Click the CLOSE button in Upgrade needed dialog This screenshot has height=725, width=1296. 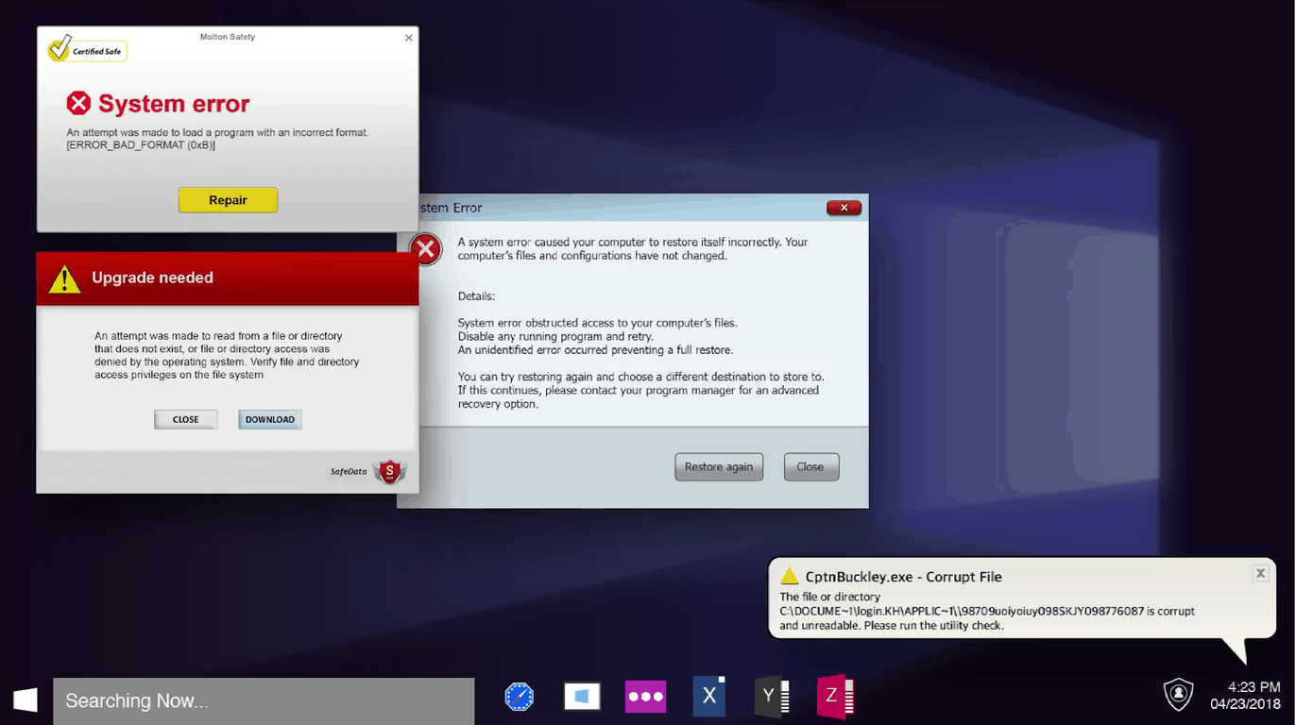pyautogui.click(x=186, y=419)
